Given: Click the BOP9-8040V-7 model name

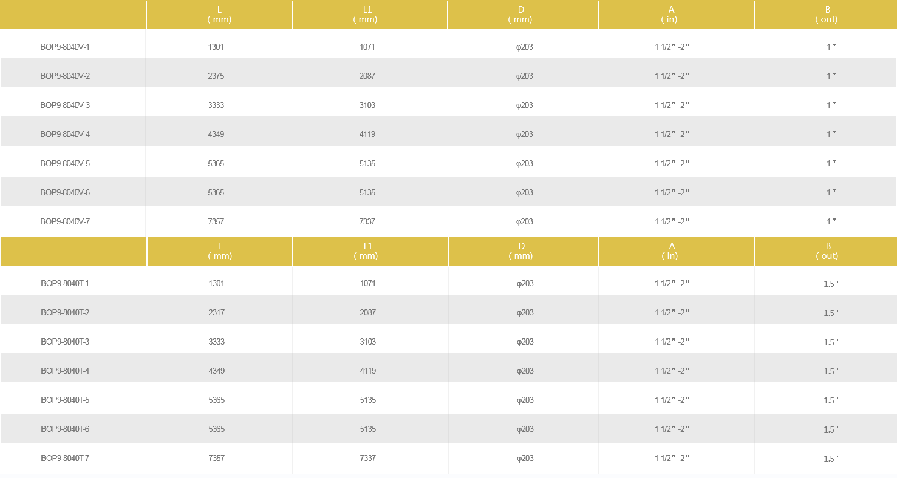Looking at the screenshot, I should [x=65, y=222].
